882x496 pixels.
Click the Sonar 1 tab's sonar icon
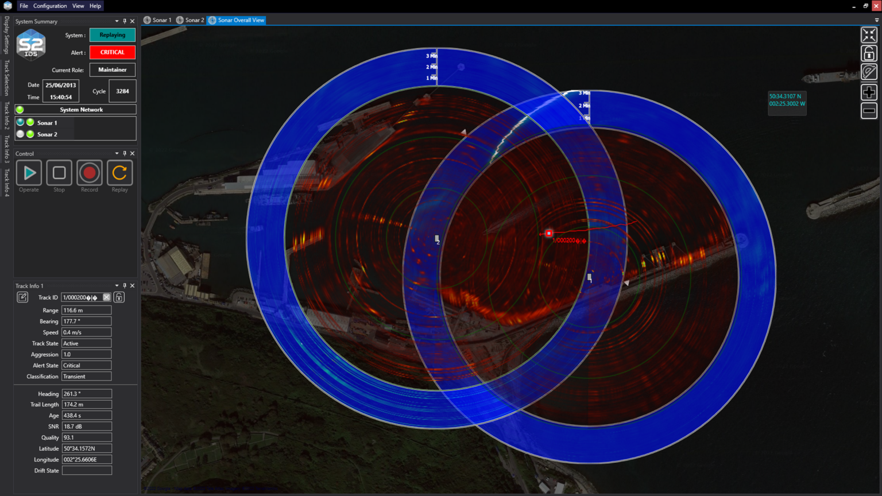pos(147,20)
